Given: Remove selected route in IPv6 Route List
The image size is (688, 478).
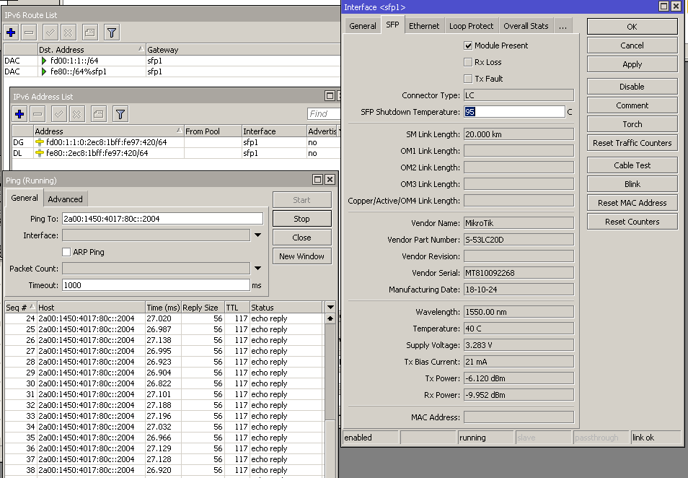Looking at the screenshot, I should click(29, 32).
